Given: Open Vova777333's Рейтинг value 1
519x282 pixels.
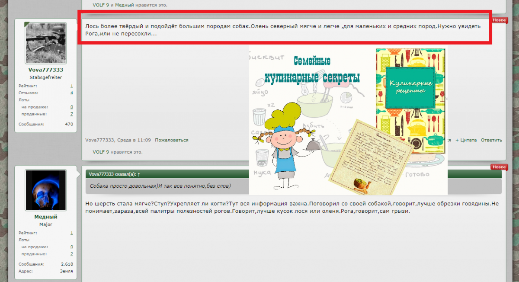Looking at the screenshot, I should 71,86.
